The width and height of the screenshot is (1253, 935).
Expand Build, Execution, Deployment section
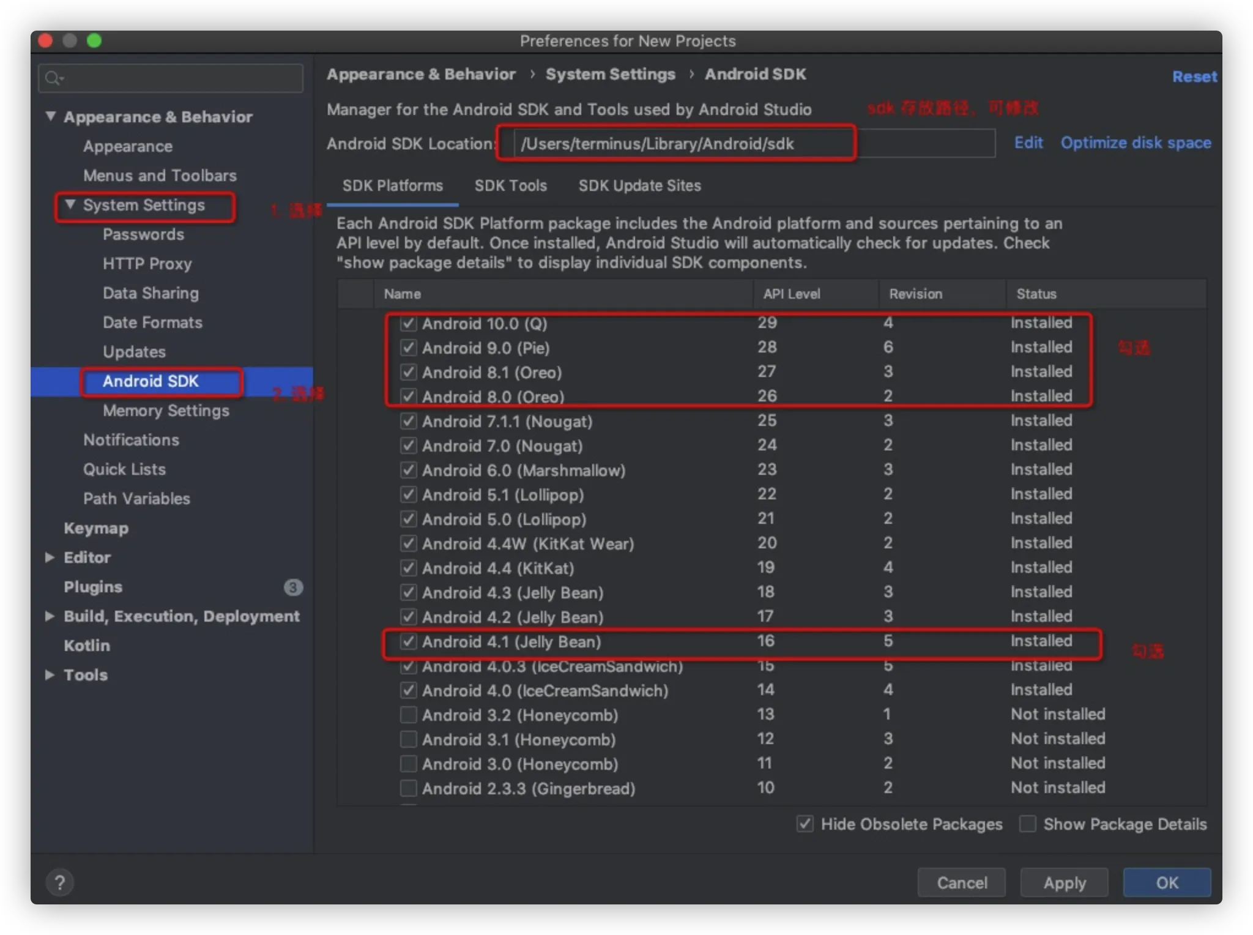tap(50, 616)
